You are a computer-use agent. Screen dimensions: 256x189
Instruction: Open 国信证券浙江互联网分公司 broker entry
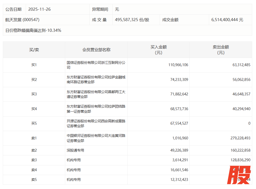pyautogui.click(x=96, y=65)
